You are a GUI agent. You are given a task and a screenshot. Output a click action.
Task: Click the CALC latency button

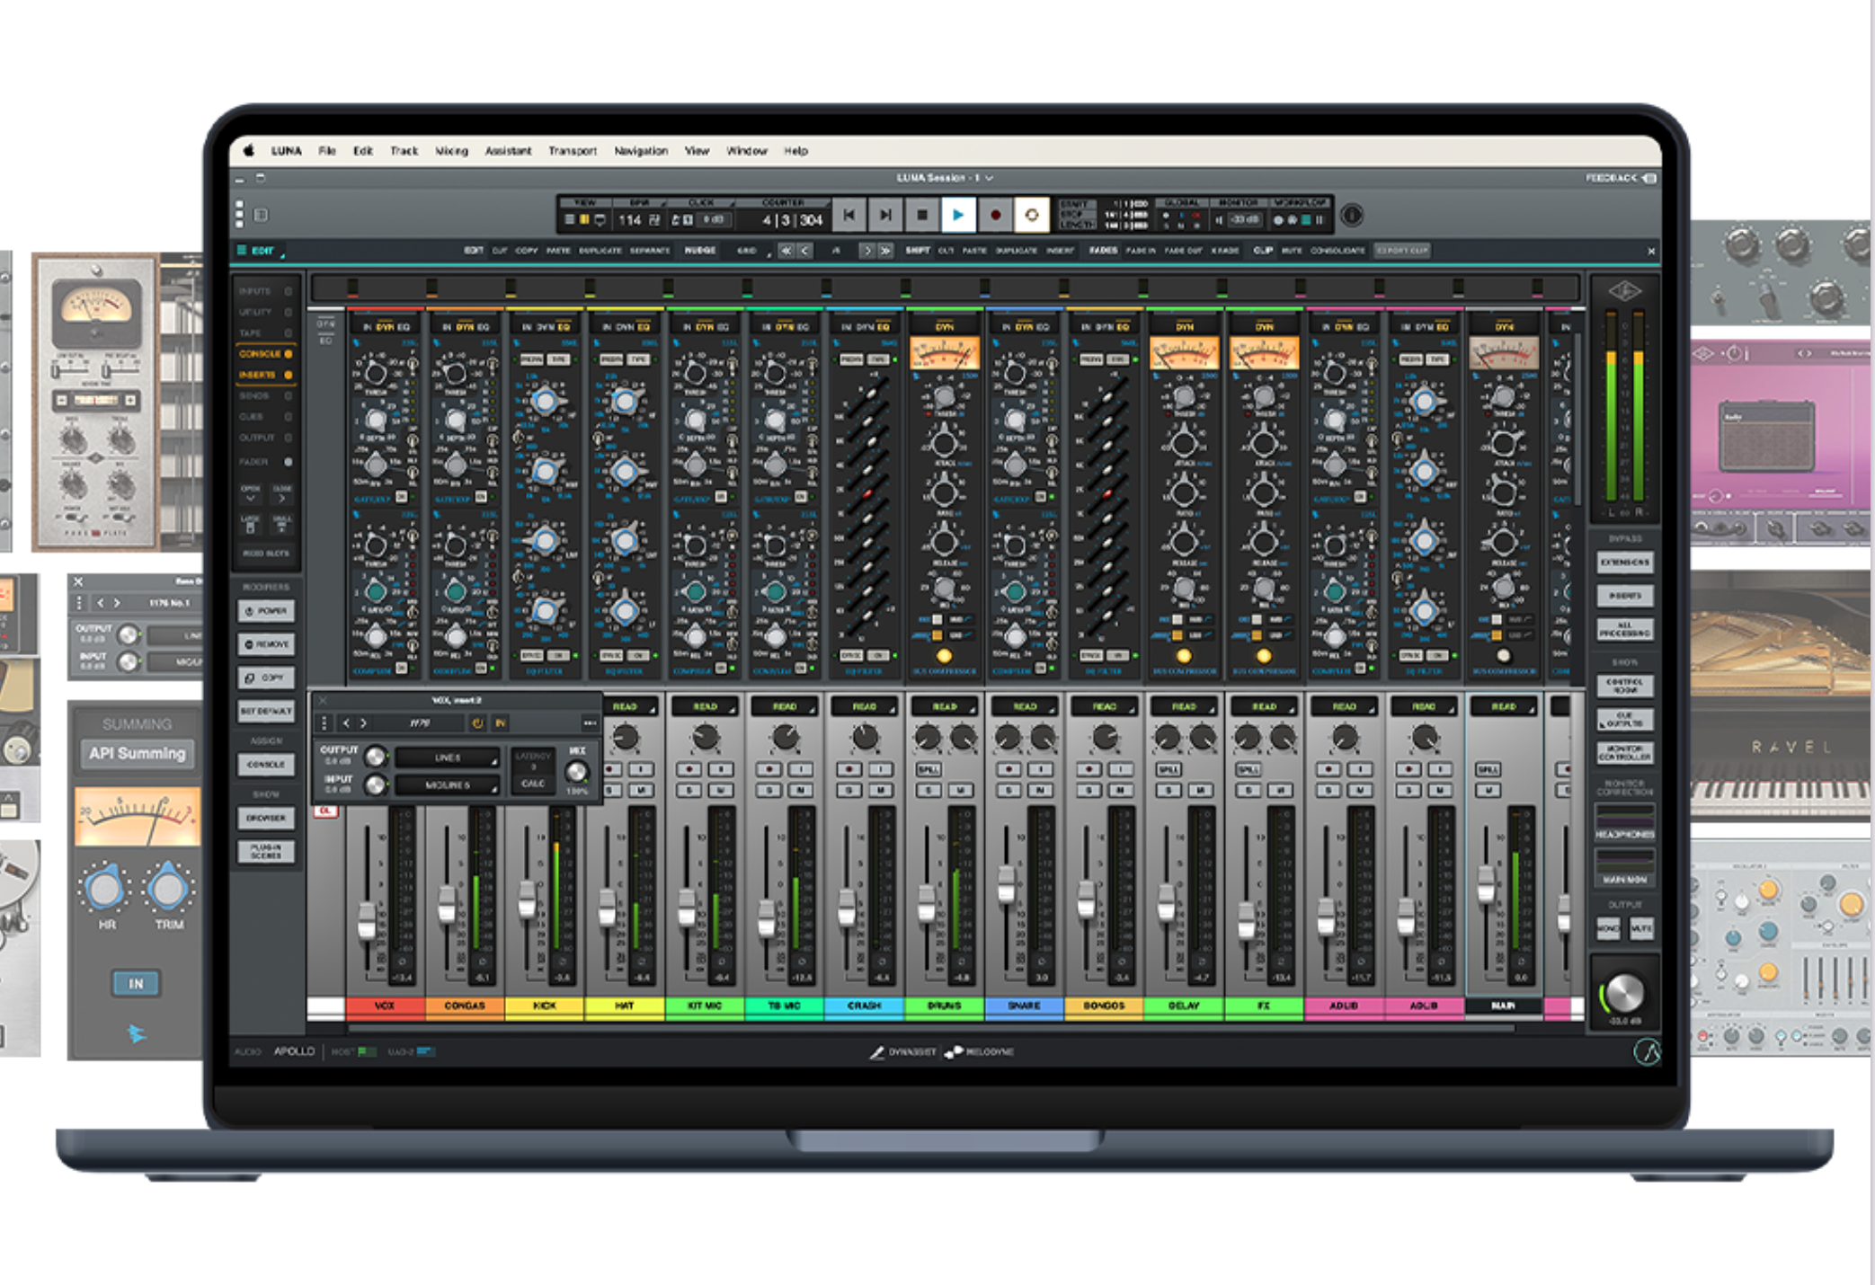533,784
